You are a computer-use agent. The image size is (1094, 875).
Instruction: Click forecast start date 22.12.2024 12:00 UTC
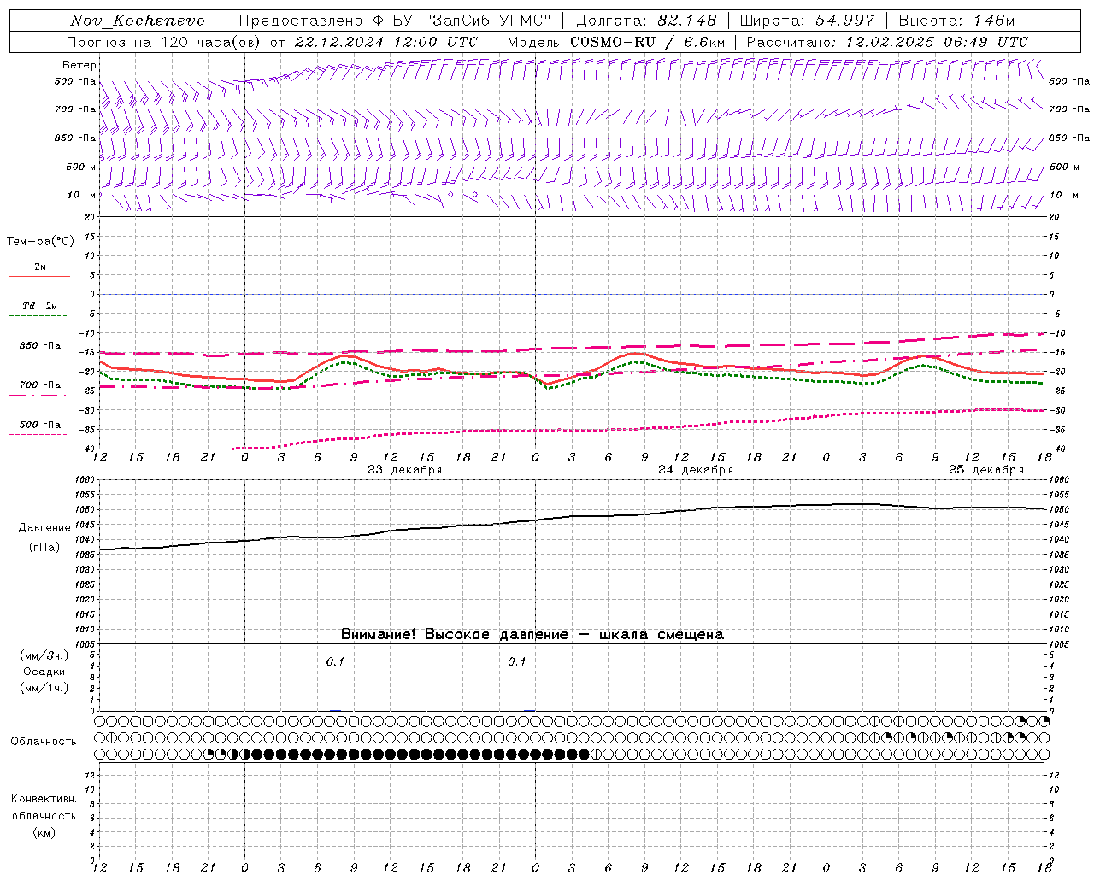[385, 42]
